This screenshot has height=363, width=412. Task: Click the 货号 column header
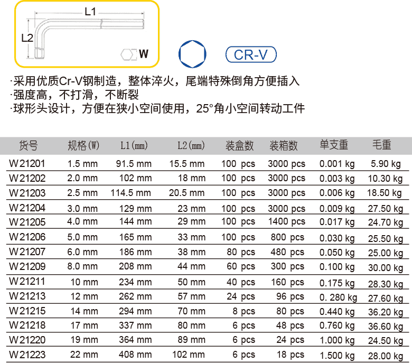click(x=29, y=145)
